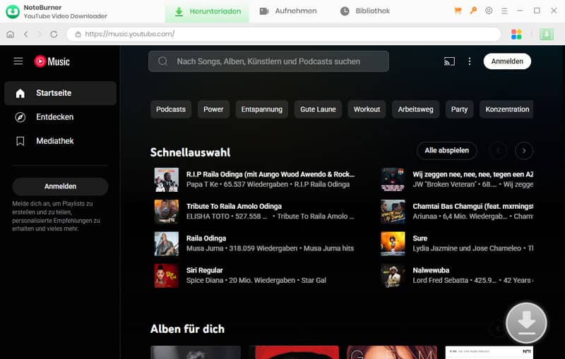Play the Sure song thumbnail
The width and height of the screenshot is (565, 359).
pyautogui.click(x=393, y=243)
